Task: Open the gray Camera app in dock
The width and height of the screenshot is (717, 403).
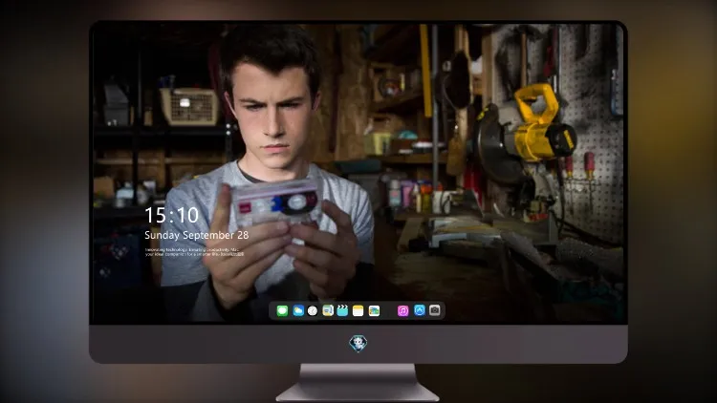Action: (x=435, y=310)
